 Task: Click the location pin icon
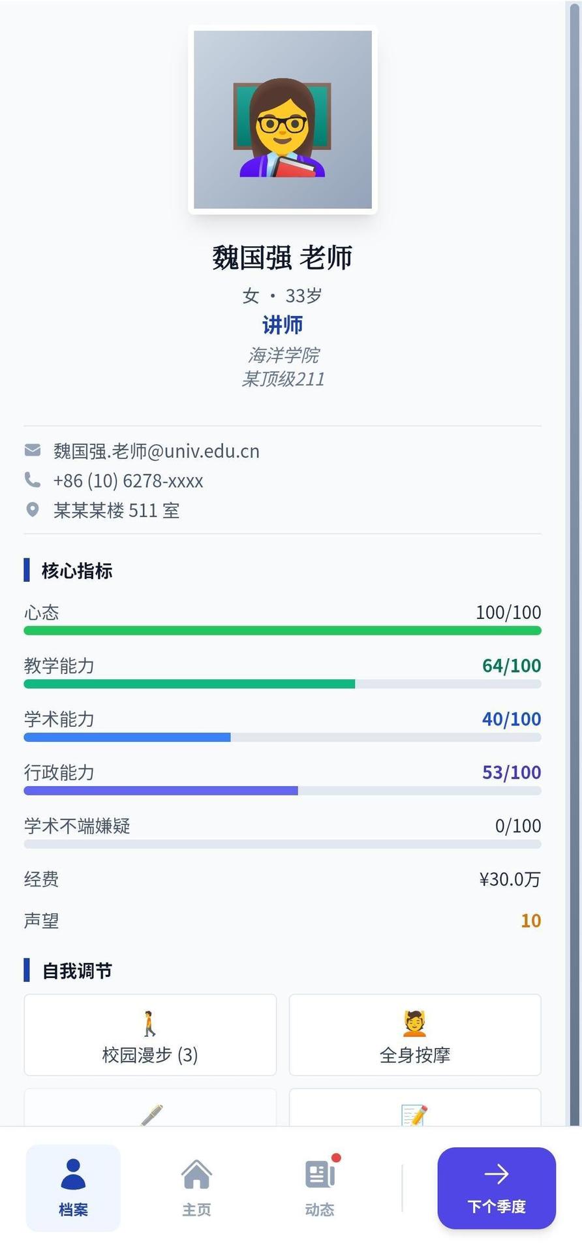click(x=32, y=510)
